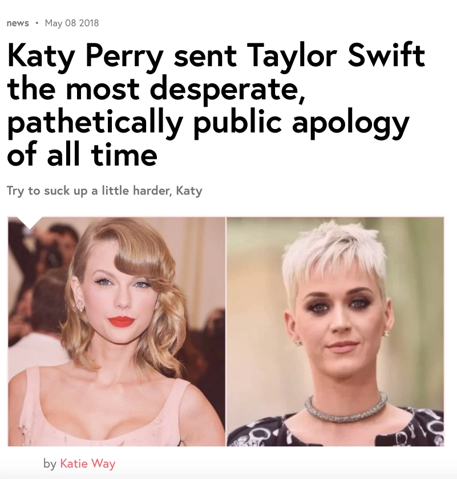Select the bullet separator after "news"
The image size is (457, 479).
click(37, 23)
